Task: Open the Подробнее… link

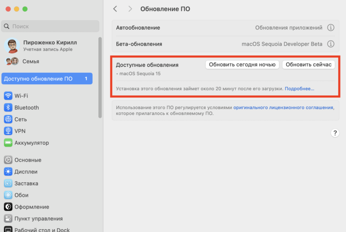Action: pyautogui.click(x=299, y=89)
